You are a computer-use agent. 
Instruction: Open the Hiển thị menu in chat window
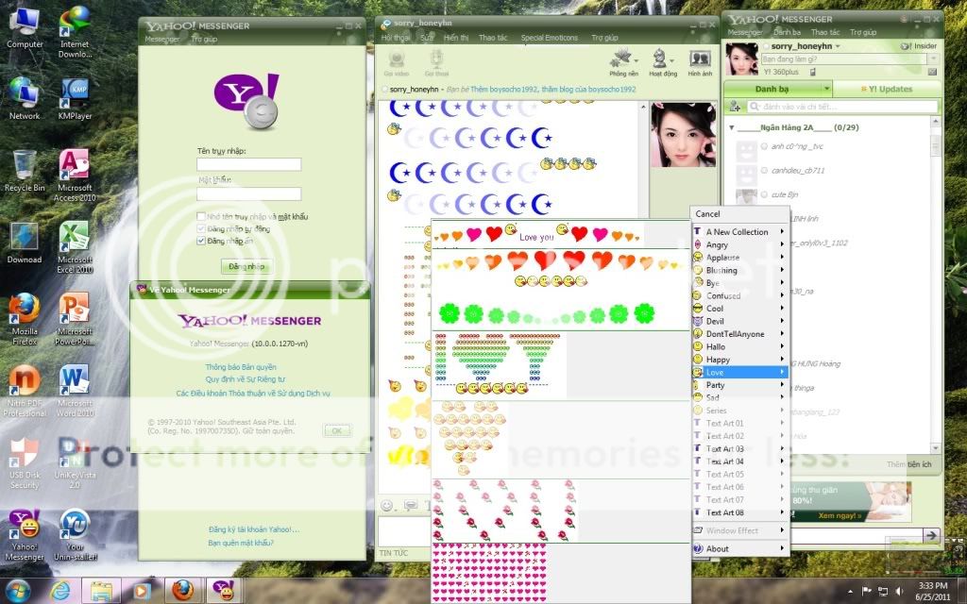coord(456,38)
